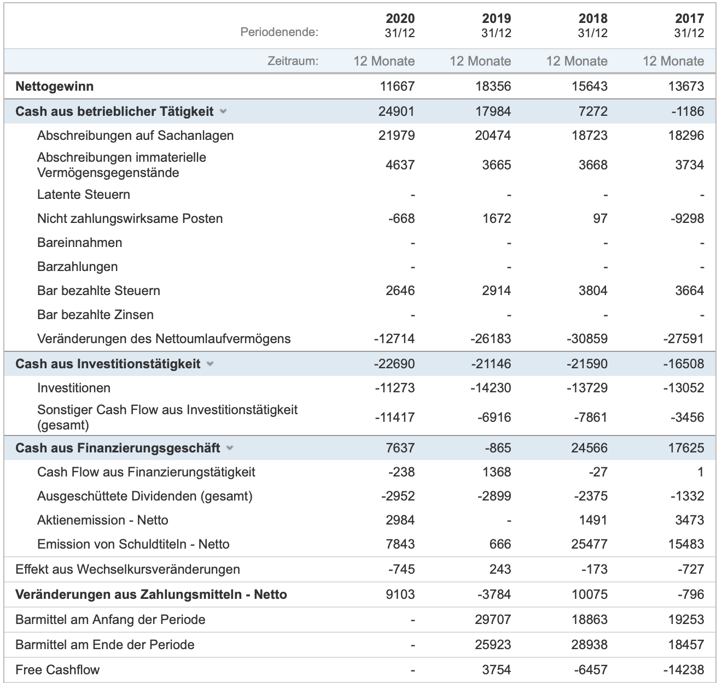
Task: Click the Cash aus Finanzierungsgeschäft heading
Action: point(118,448)
